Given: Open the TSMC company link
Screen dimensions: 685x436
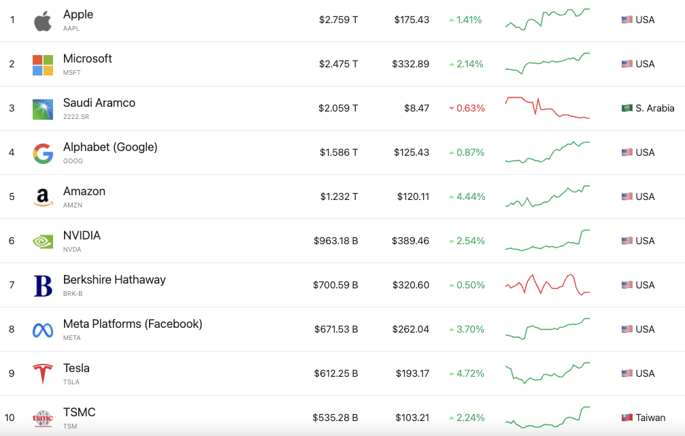Looking at the screenshot, I should (x=79, y=412).
